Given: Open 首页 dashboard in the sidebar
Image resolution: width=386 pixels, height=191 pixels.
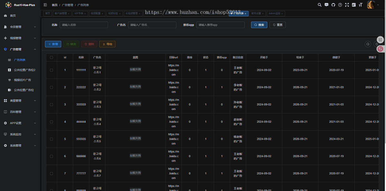Looking at the screenshot, I should (20, 16).
